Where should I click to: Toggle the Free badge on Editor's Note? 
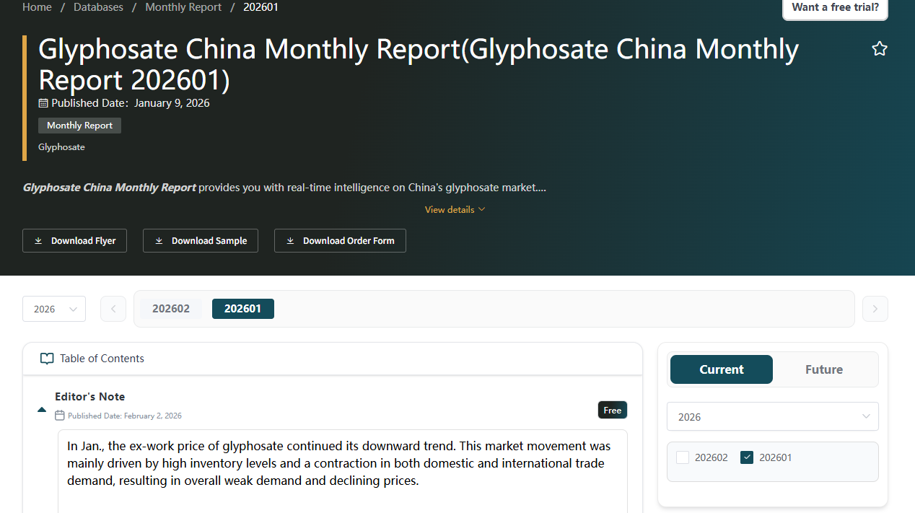pyautogui.click(x=612, y=410)
